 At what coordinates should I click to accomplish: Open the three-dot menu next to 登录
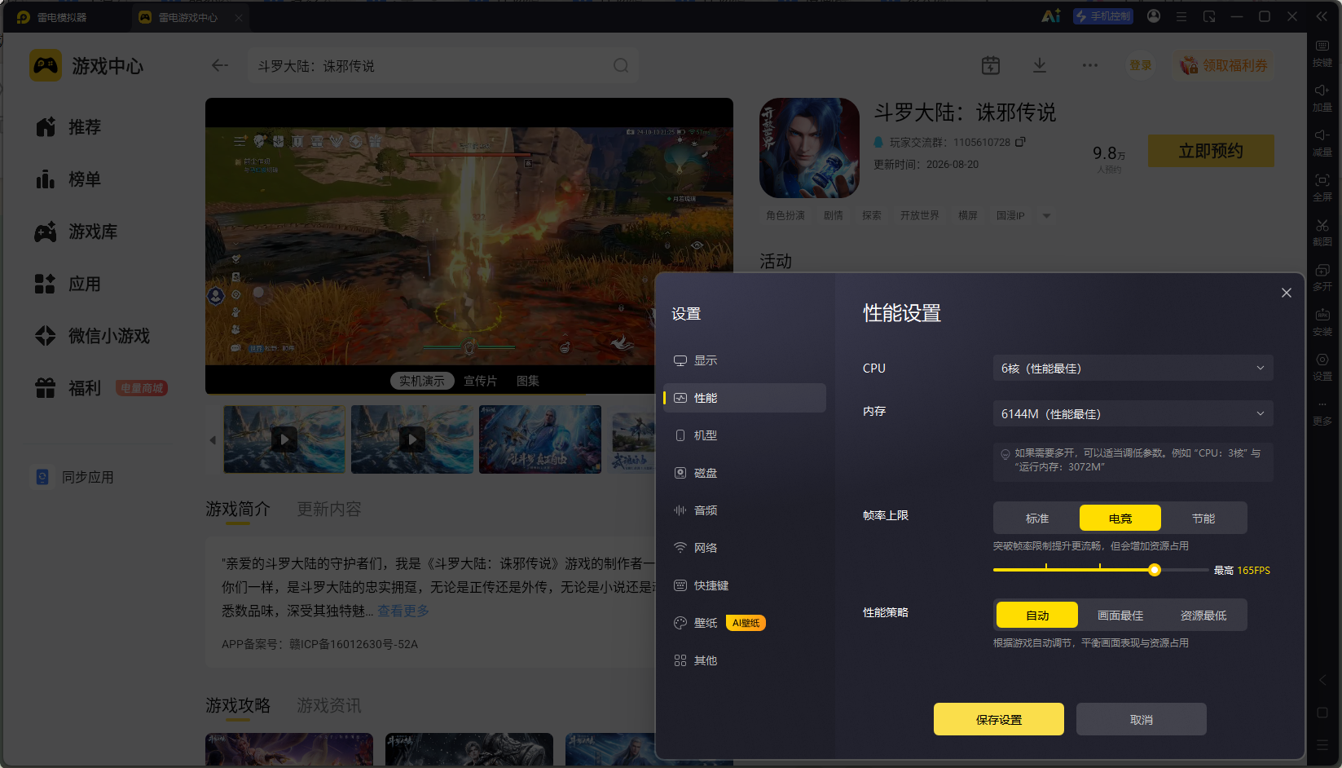[x=1090, y=65]
